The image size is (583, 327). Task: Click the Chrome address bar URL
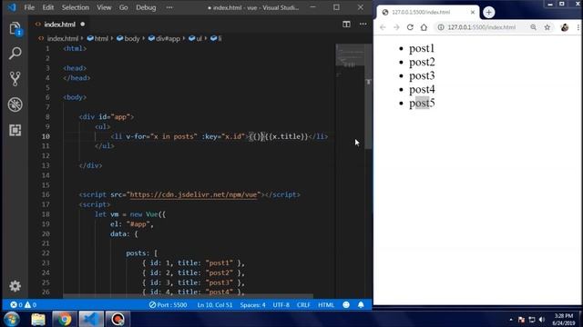482,27
